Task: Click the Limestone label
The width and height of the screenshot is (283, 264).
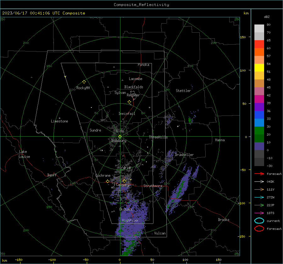Action: click(x=59, y=121)
